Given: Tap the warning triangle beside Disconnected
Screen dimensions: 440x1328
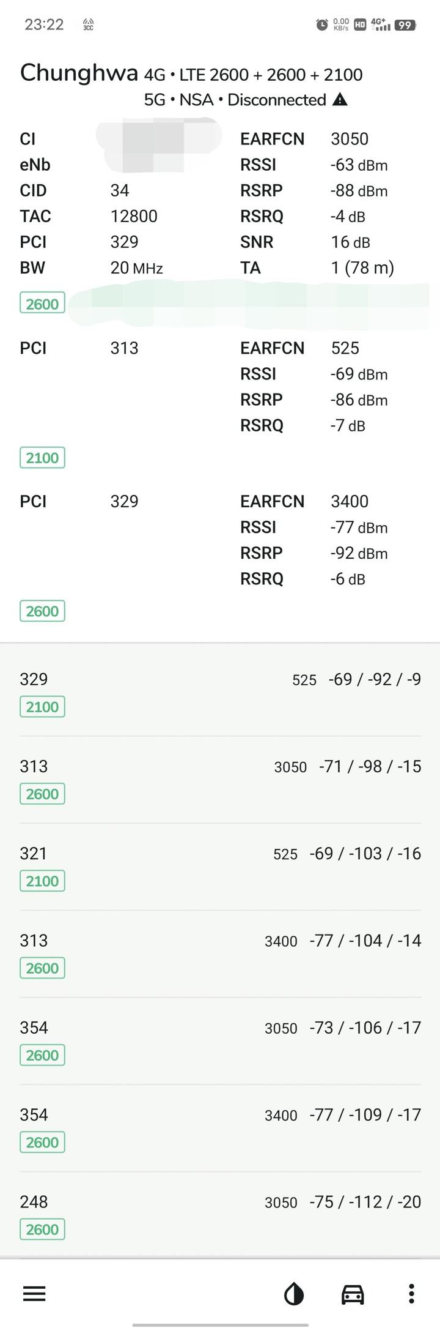Looking at the screenshot, I should pyautogui.click(x=340, y=100).
